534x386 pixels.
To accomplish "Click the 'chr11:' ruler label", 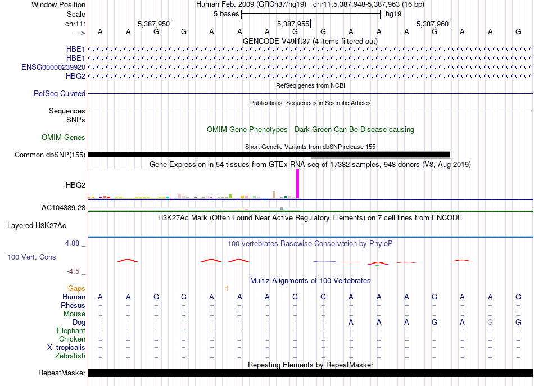I will [75, 24].
